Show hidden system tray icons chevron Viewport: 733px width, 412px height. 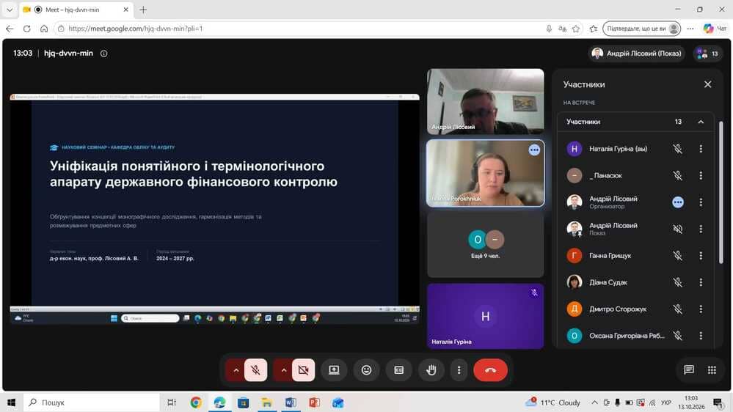click(x=594, y=402)
